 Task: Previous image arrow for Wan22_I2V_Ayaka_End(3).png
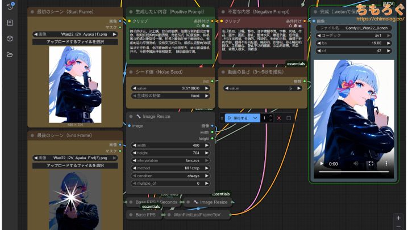click(x=35, y=158)
